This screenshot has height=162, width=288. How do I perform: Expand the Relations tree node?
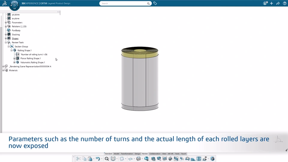(x=6, y=26)
